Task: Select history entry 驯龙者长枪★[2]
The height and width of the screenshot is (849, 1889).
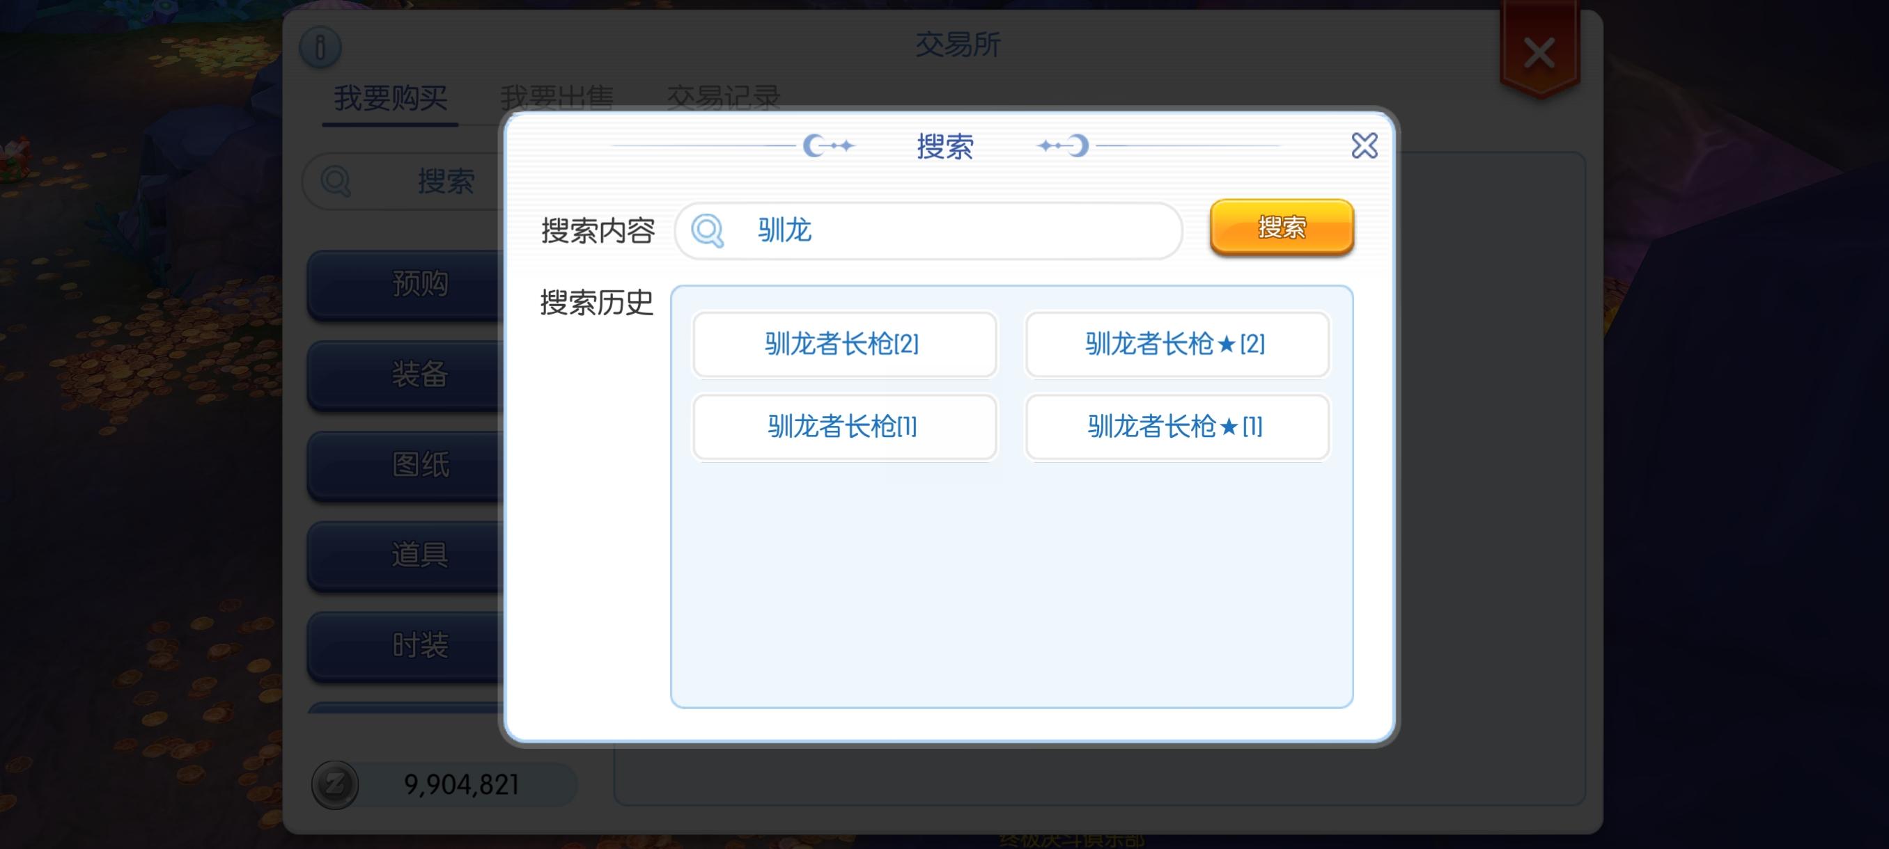Action: 1176,344
